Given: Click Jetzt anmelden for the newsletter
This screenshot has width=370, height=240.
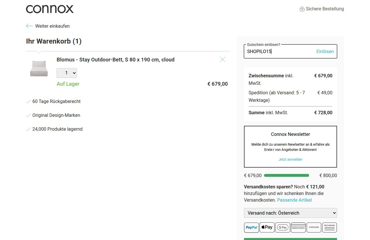Looking at the screenshot, I should point(291,159).
